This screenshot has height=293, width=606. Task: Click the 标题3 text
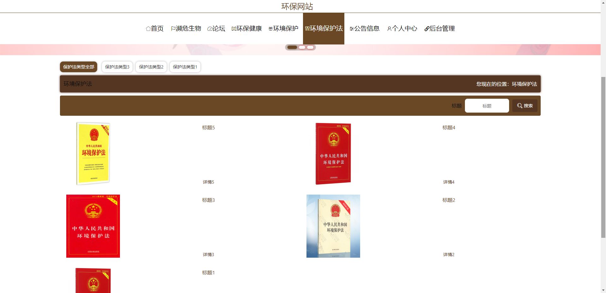(208, 200)
